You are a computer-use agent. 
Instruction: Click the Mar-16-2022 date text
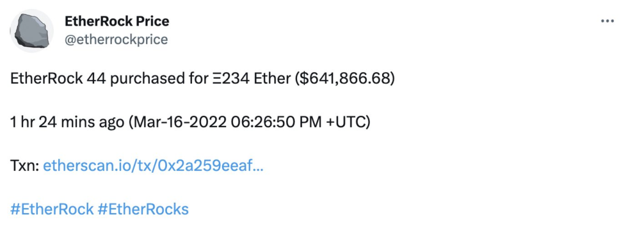pos(178,123)
